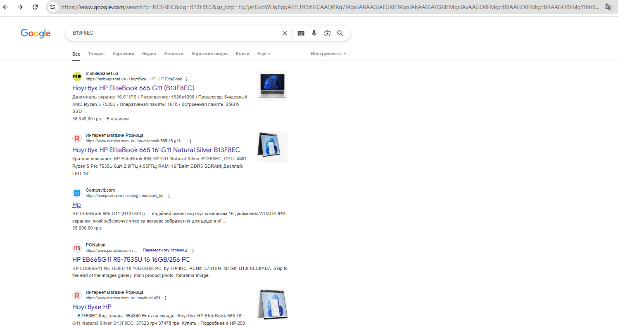
Task: Click the magnifier search icon
Action: [340, 33]
